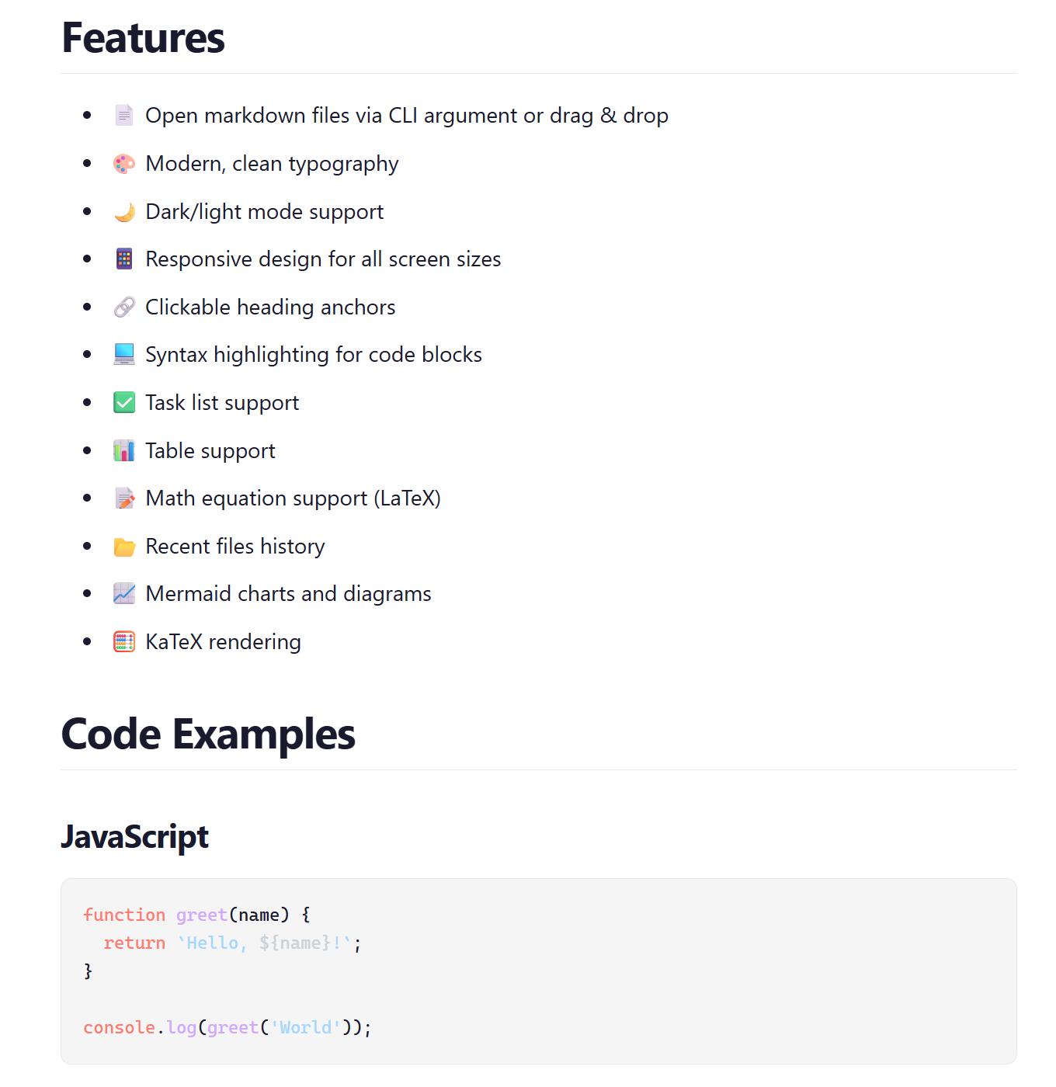Viewport: 1056px width, 1087px height.
Task: Click the memo with pencil emoji icon
Action: point(124,498)
